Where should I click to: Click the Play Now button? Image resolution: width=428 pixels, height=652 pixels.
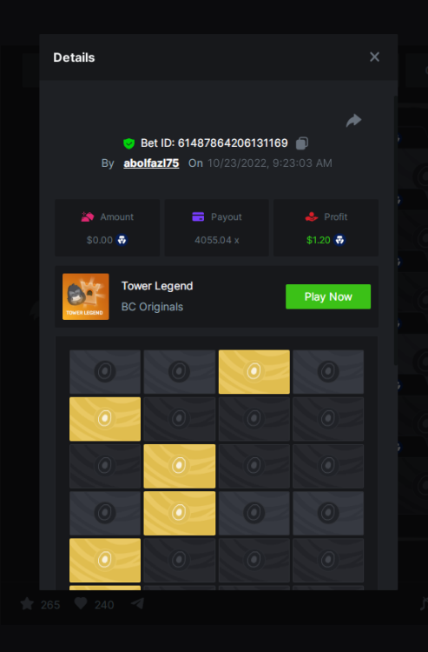tap(328, 296)
